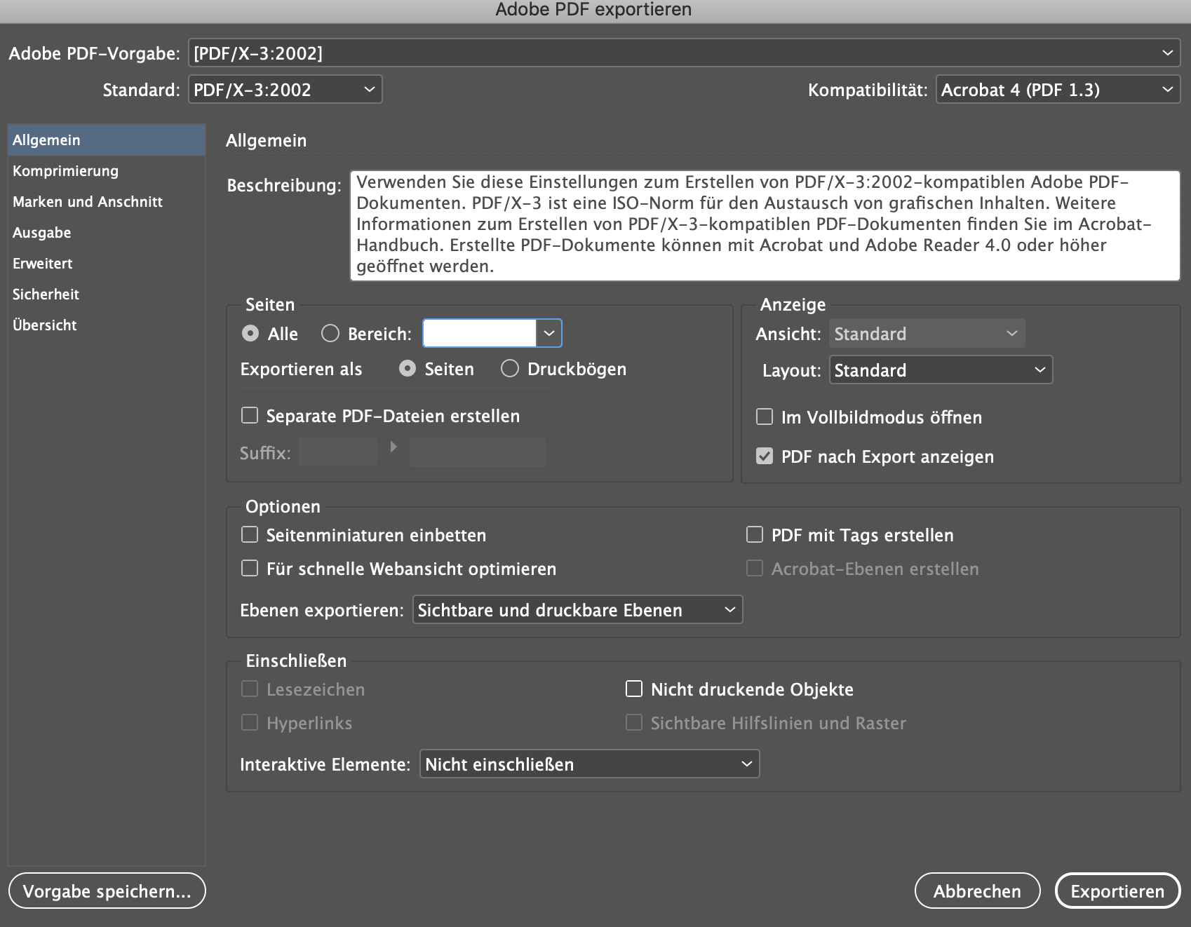Choose export as Seiten radio button
Viewport: 1191px width, 927px height.
tap(408, 369)
